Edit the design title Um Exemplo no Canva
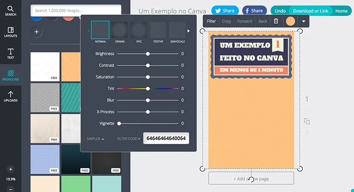Screen dimensions: 354x192 [172, 11]
